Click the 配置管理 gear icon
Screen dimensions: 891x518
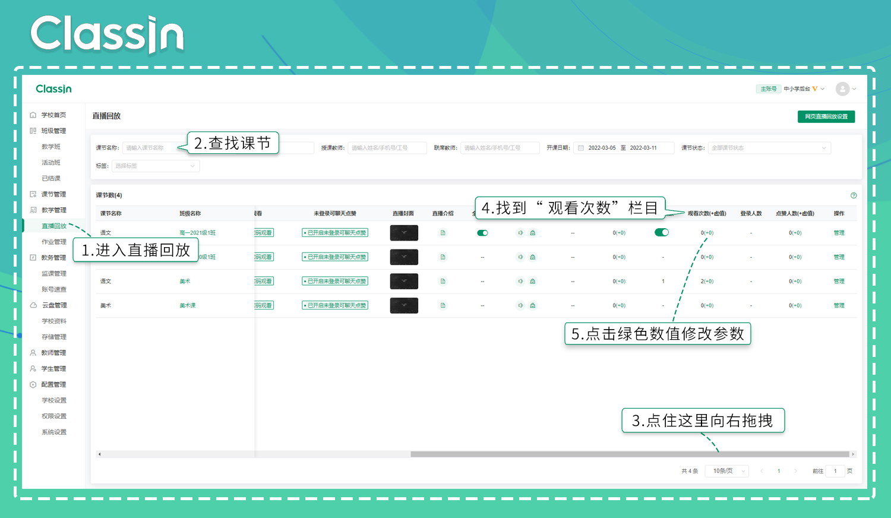click(33, 384)
